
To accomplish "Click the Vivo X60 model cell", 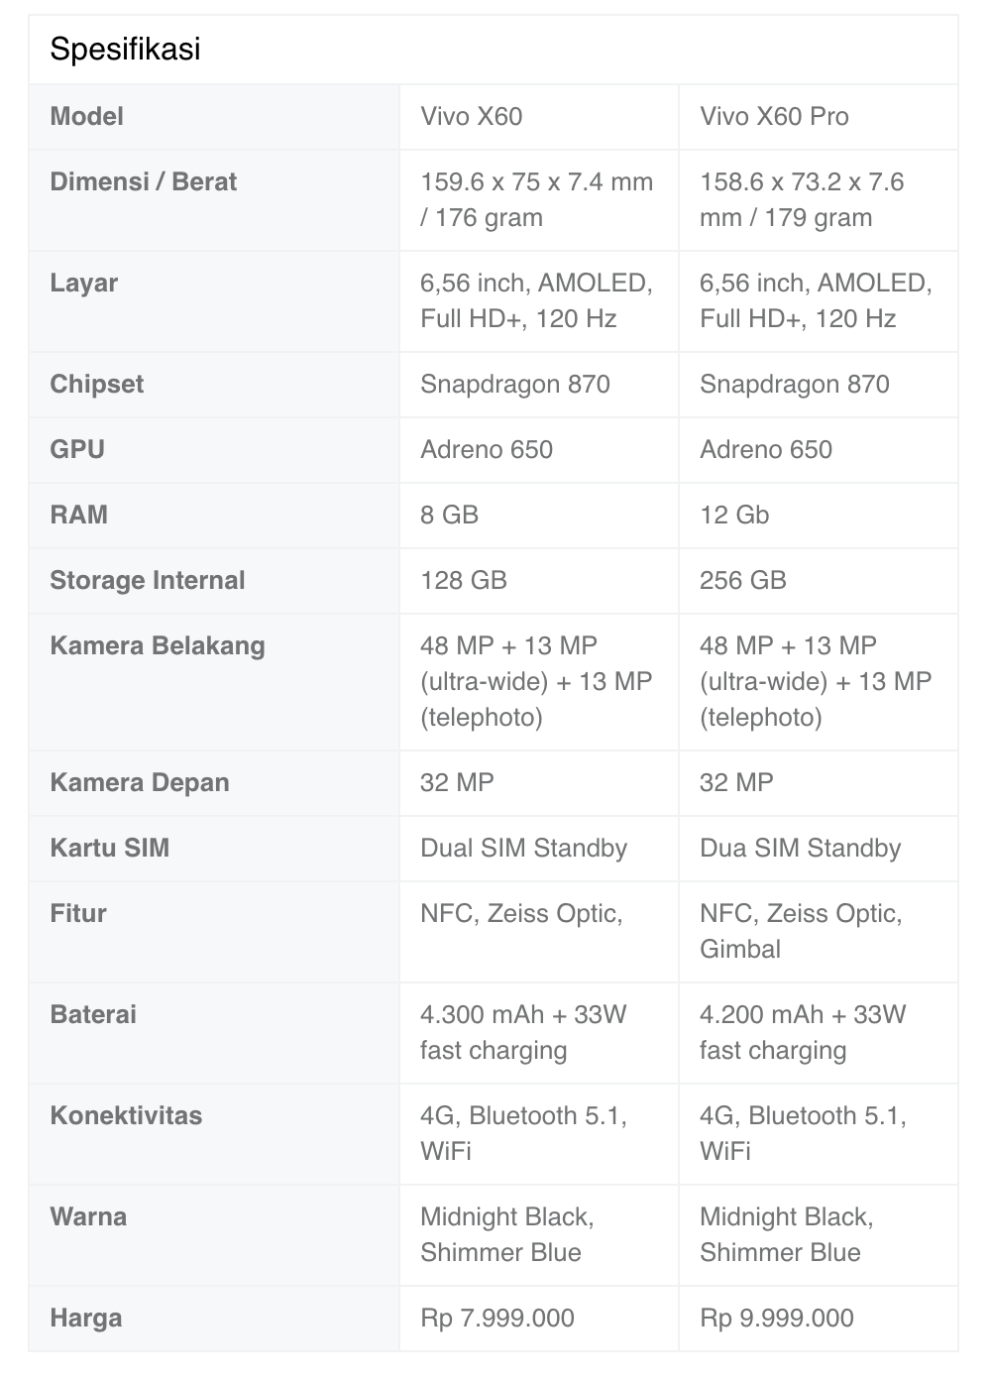I will 471,116.
